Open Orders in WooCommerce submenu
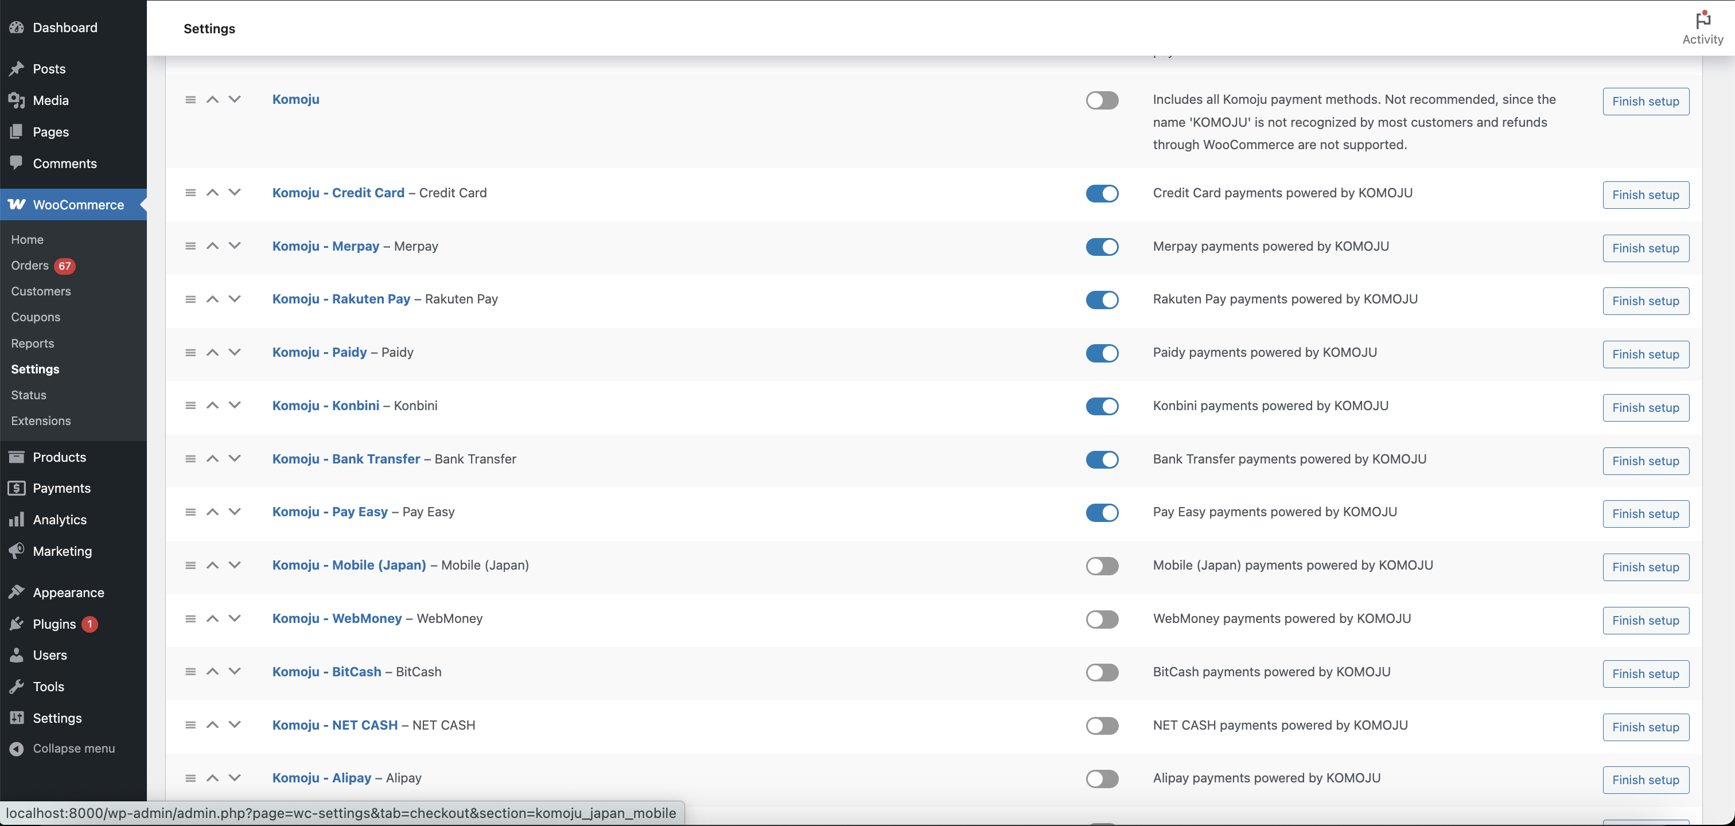This screenshot has height=826, width=1735. click(x=30, y=265)
